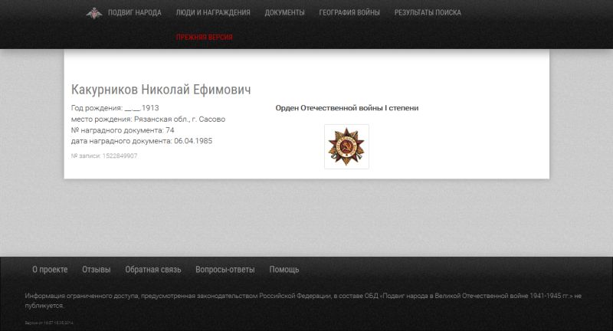Open the ГЕОГРАФИЯ ВОЙНЫ menu item
Viewport: 613px width, 331px height.
[x=349, y=13]
